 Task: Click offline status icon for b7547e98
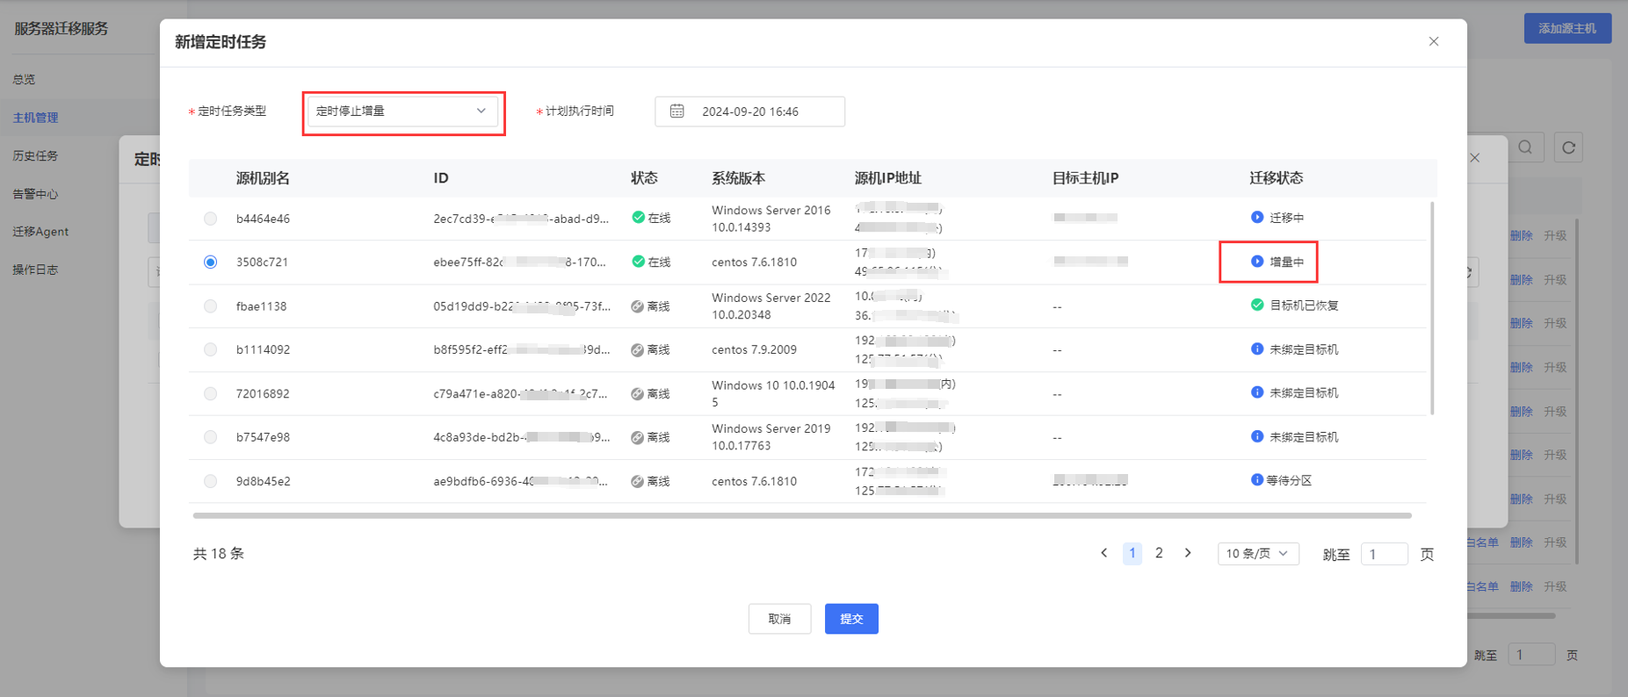[637, 437]
